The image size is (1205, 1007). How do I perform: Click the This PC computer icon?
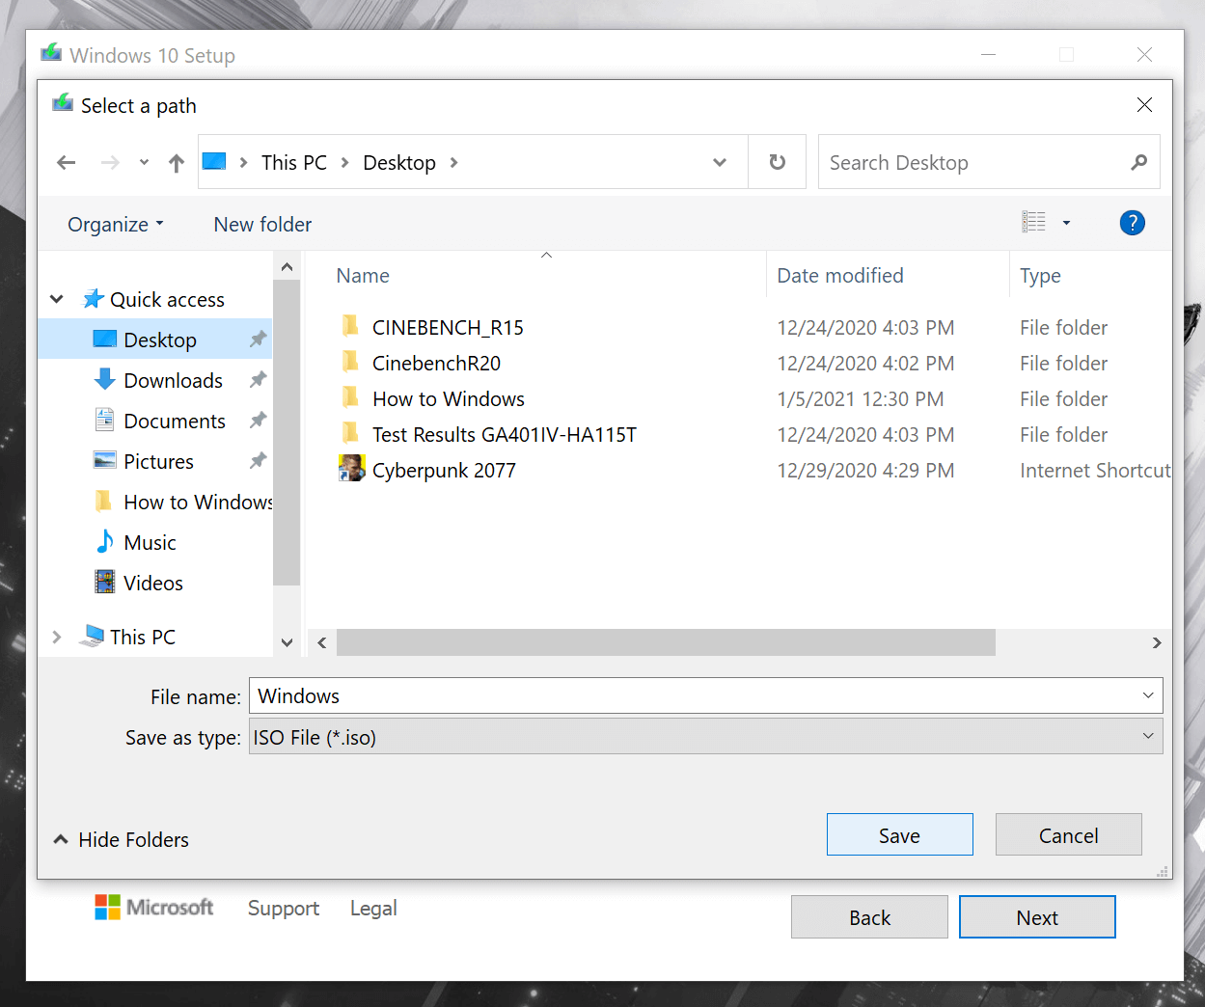pos(92,636)
